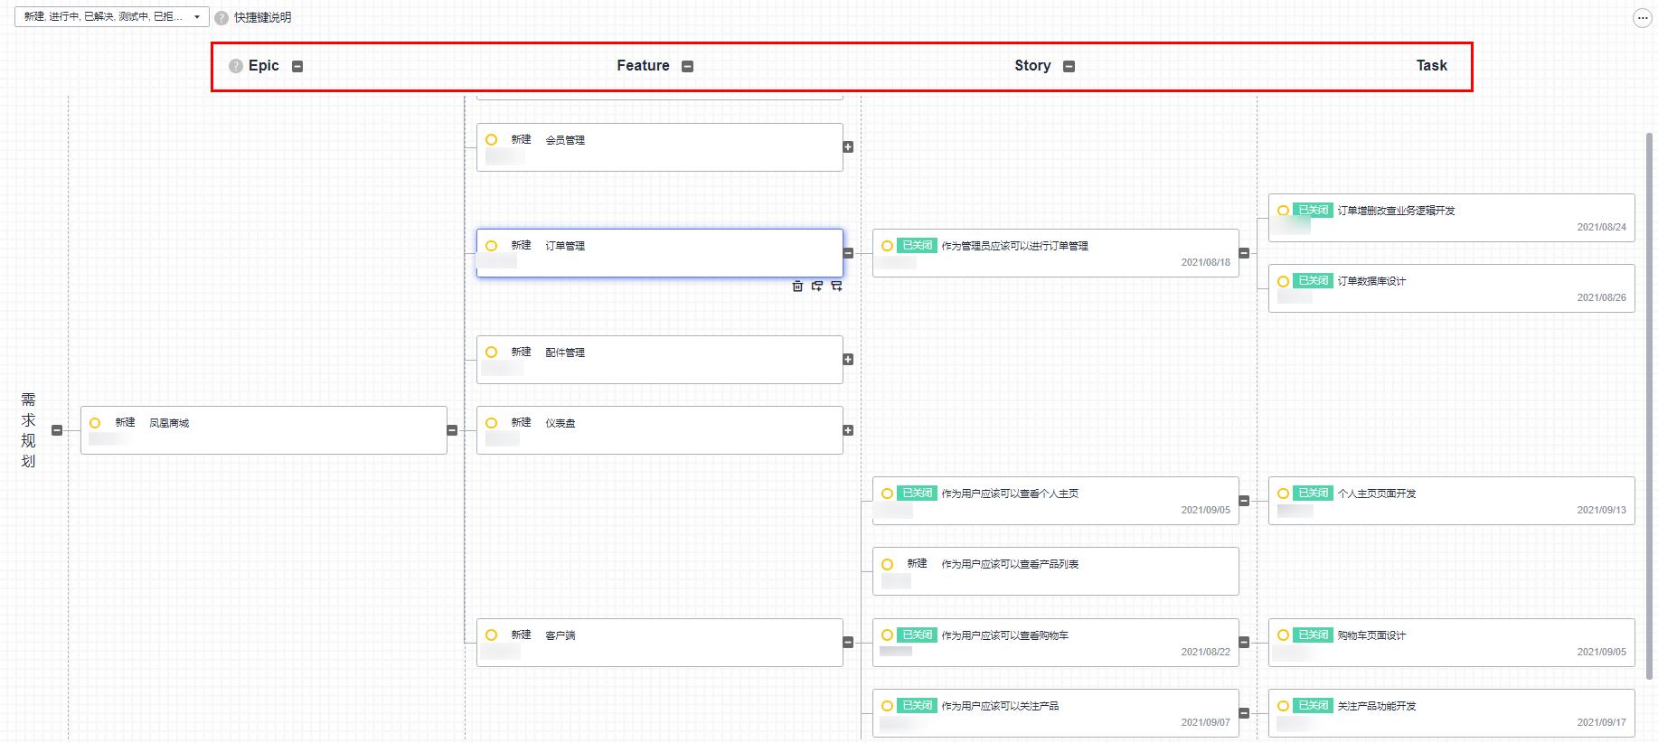Click add child node icon under 订单管理
This screenshot has height=743, width=1658.
click(x=837, y=287)
